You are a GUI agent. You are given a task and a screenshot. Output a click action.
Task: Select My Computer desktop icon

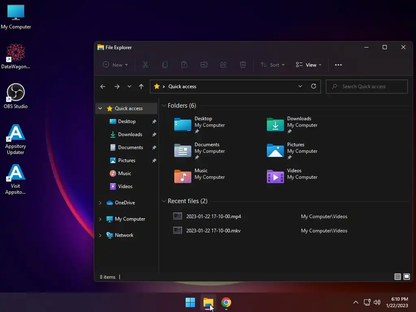[16, 17]
